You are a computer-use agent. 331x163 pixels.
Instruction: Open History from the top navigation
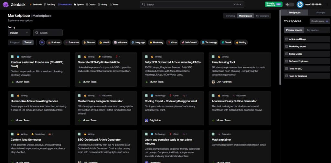pyautogui.click(x=102, y=5)
